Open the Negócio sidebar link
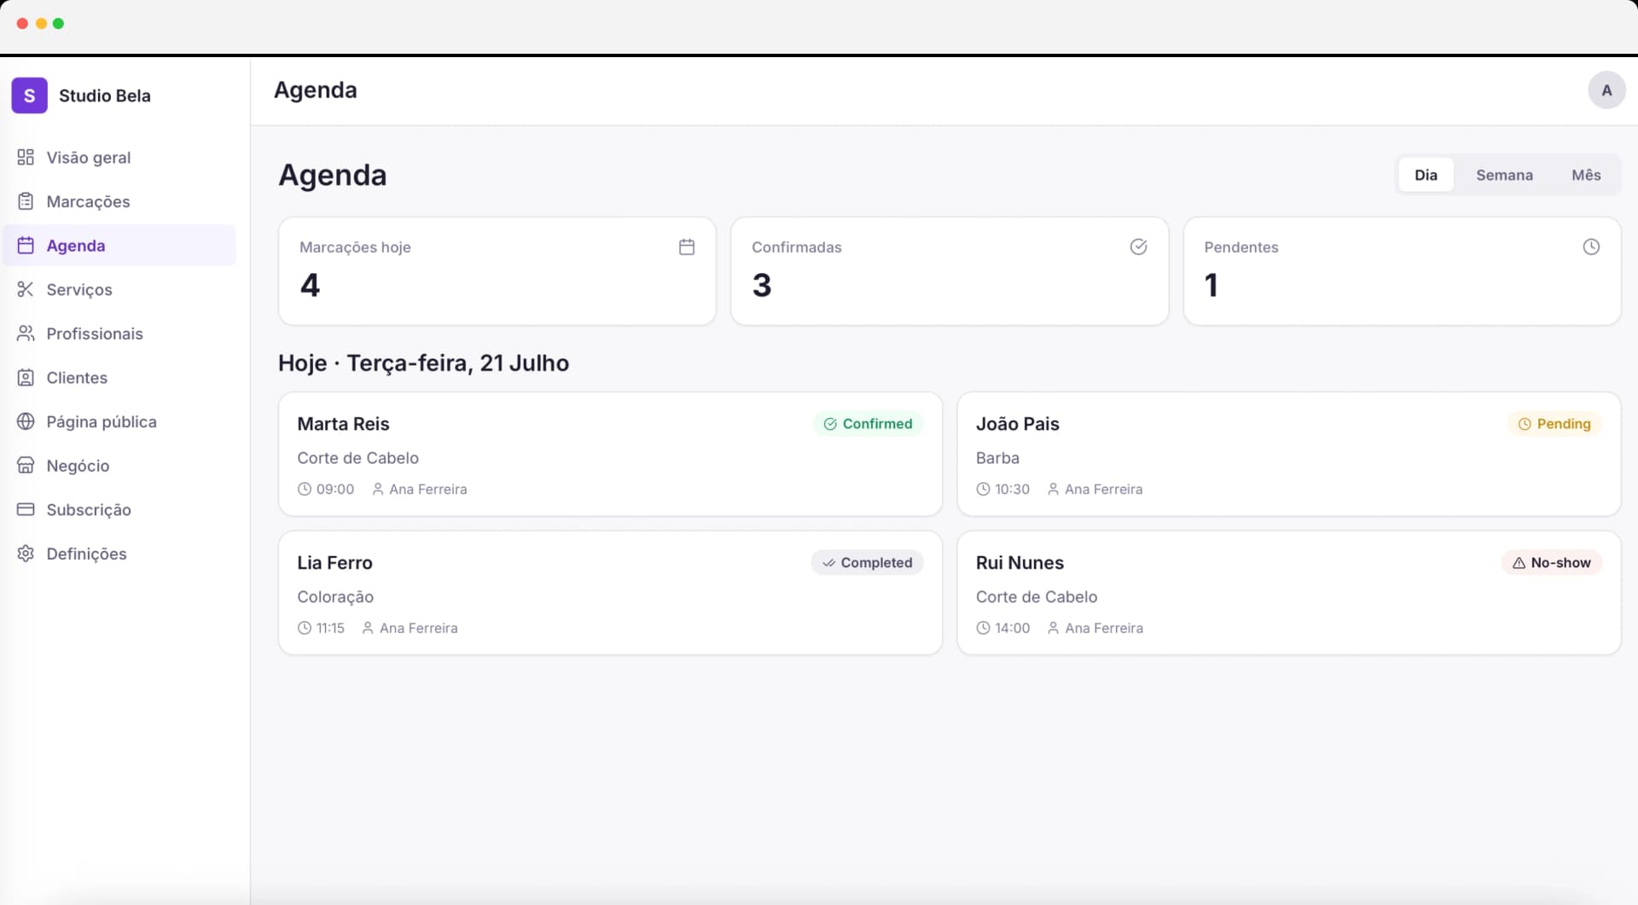Image resolution: width=1638 pixels, height=905 pixels. click(119, 466)
